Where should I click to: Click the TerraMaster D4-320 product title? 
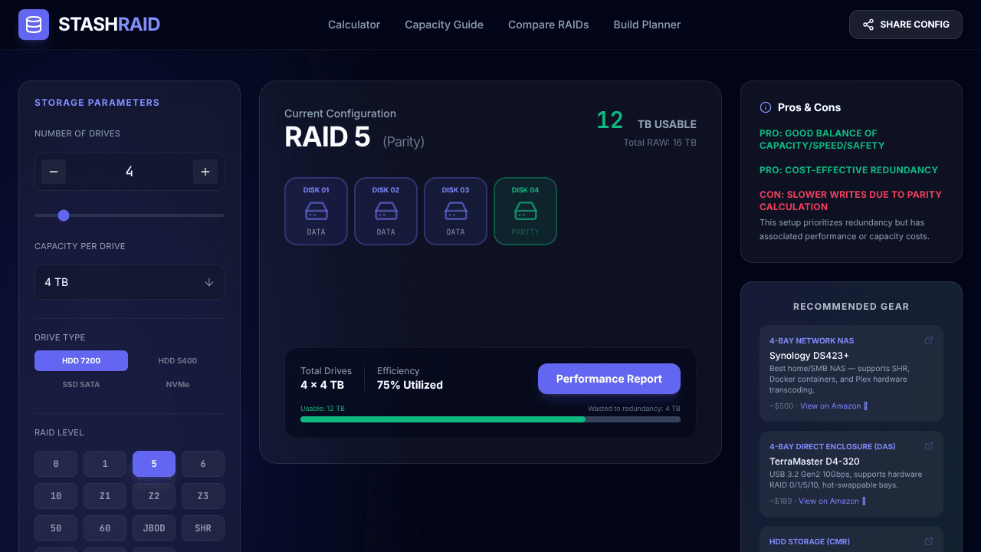815,462
